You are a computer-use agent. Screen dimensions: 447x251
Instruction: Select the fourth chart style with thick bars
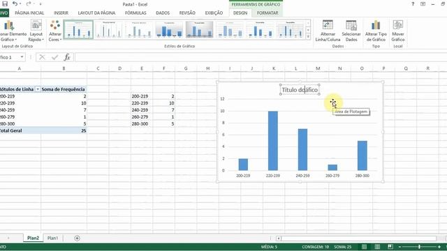[169, 29]
